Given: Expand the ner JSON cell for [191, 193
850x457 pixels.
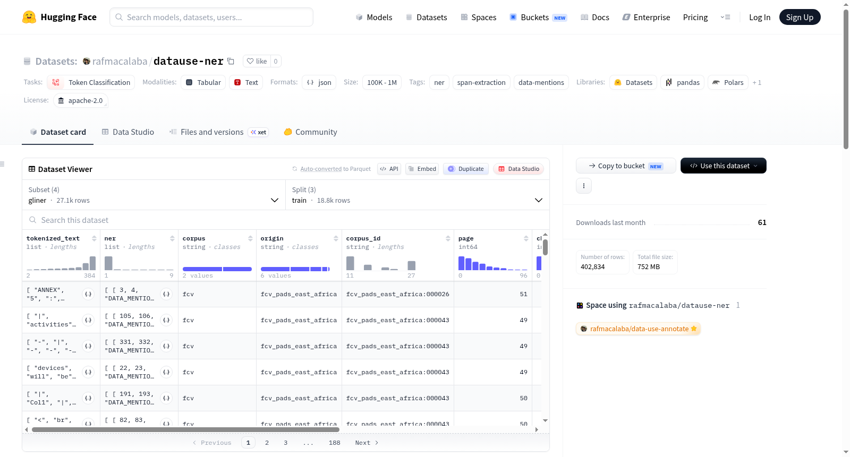Looking at the screenshot, I should (166, 398).
